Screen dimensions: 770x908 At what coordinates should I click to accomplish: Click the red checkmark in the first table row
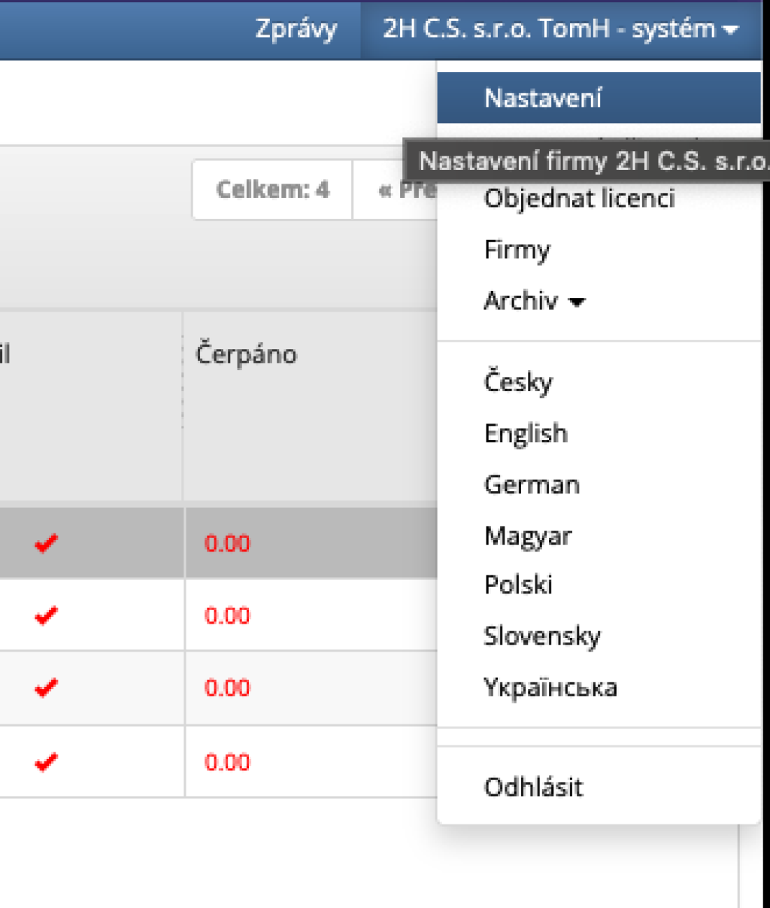coord(46,543)
